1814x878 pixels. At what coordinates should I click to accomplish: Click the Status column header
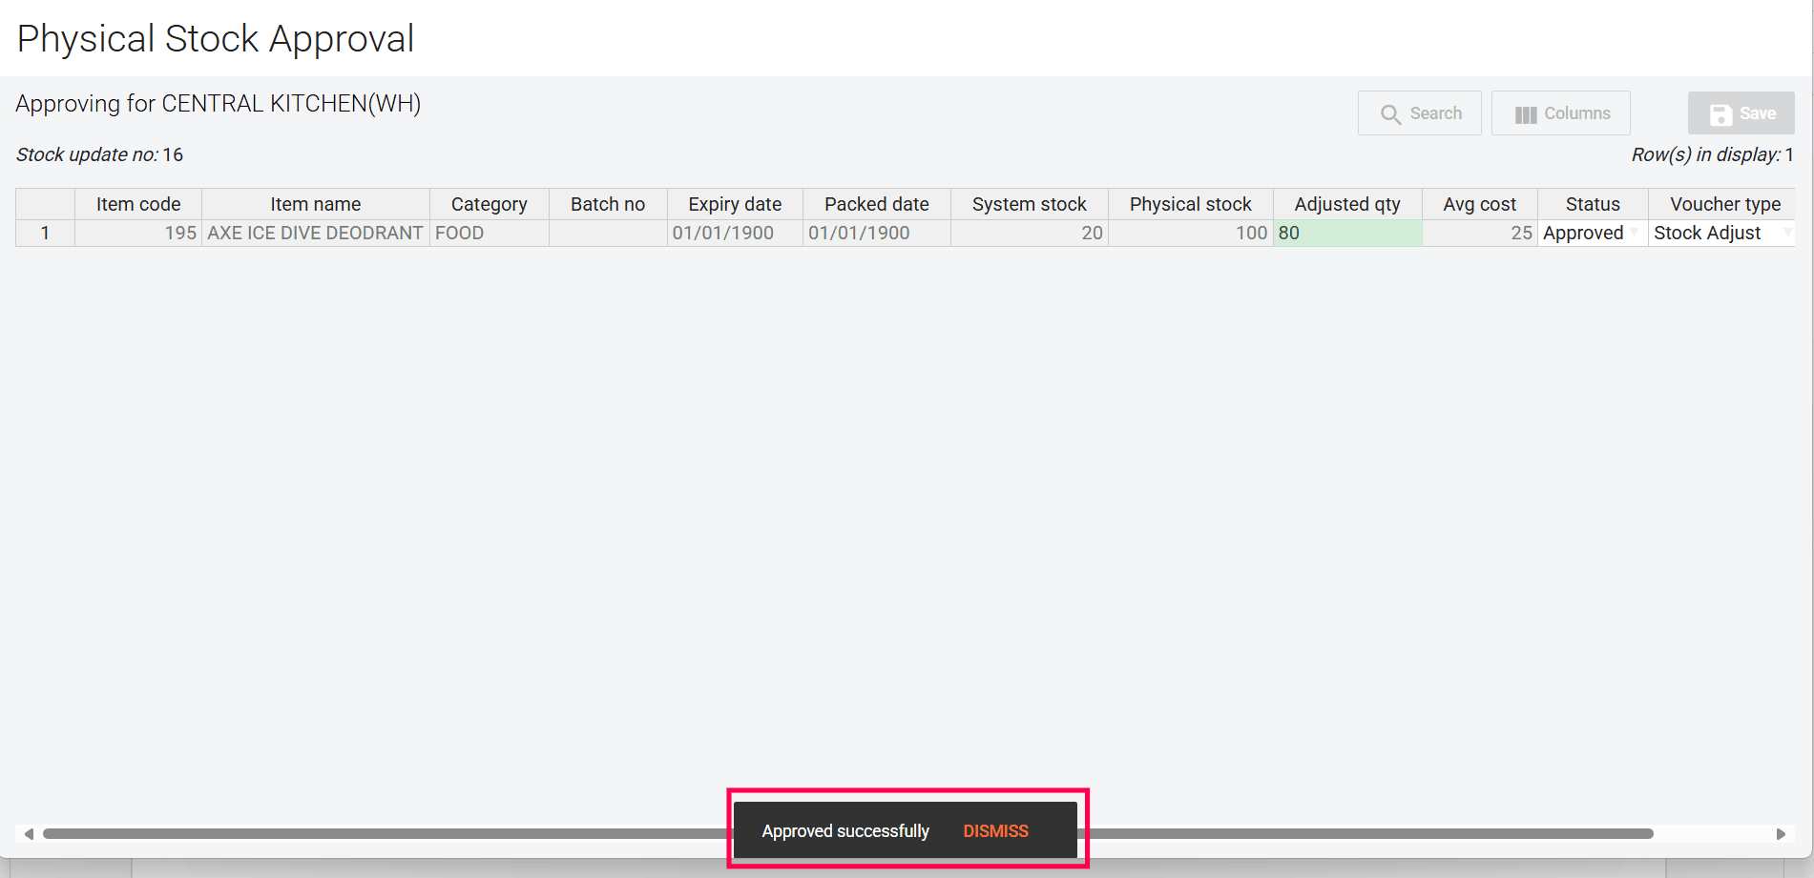(x=1593, y=204)
